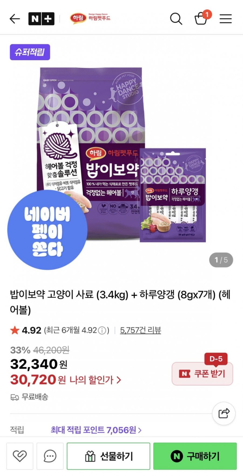Click the 쿠폰 받기 coupon button
The image size is (243, 476).
click(x=203, y=374)
